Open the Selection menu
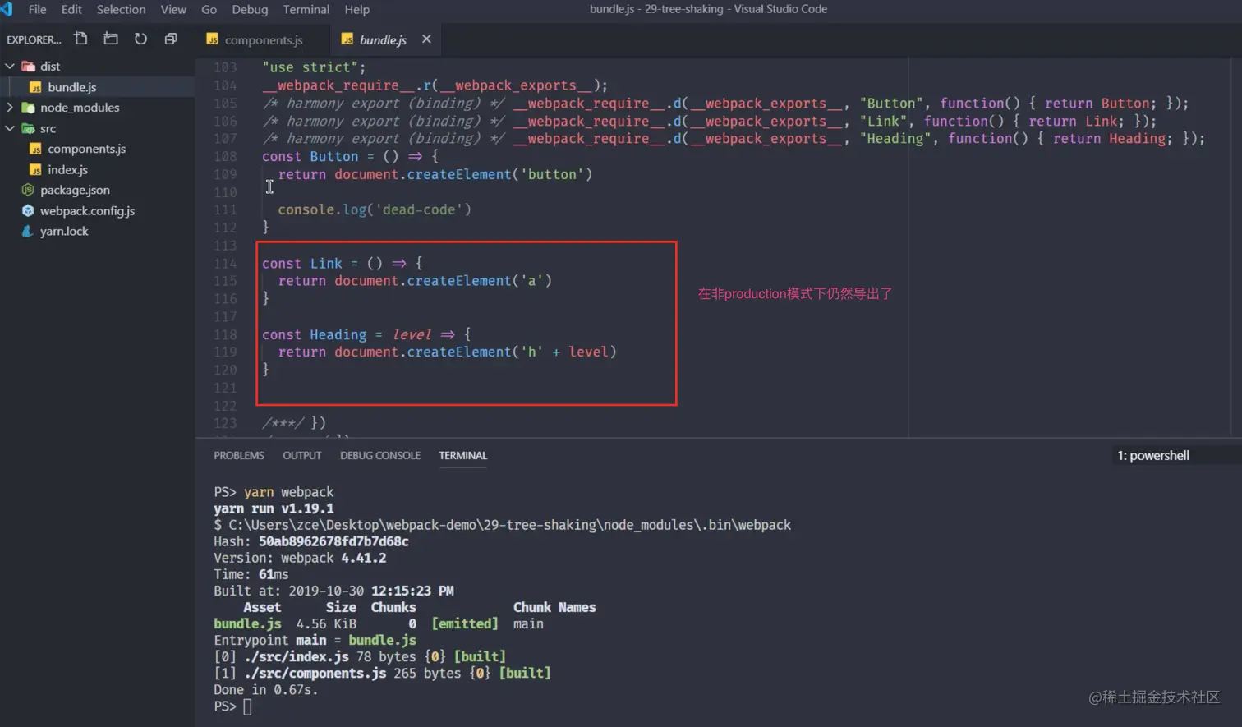Image resolution: width=1242 pixels, height=727 pixels. click(121, 9)
